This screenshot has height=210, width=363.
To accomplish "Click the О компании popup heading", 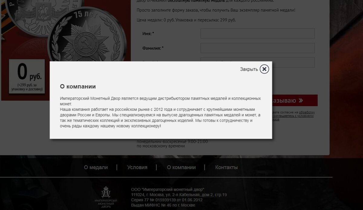I will (78, 87).
